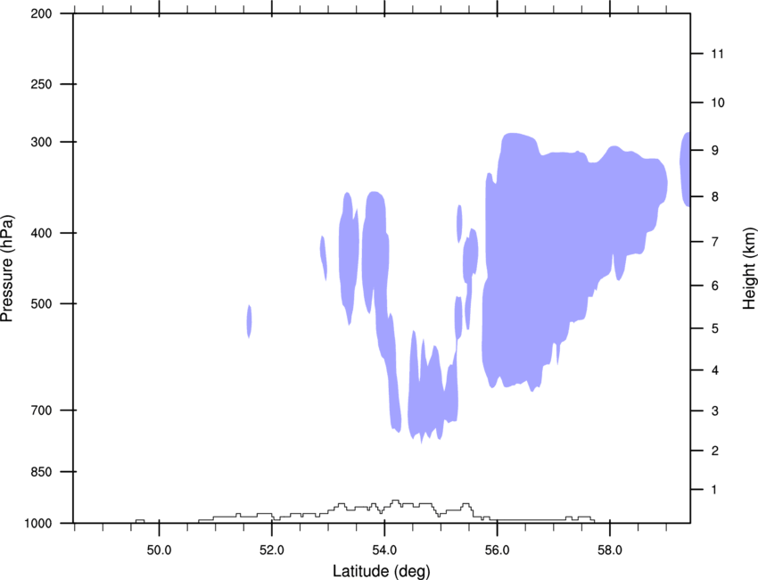Click the tall blue column near 53.3 degrees
The height and width of the screenshot is (580, 758).
tap(349, 256)
